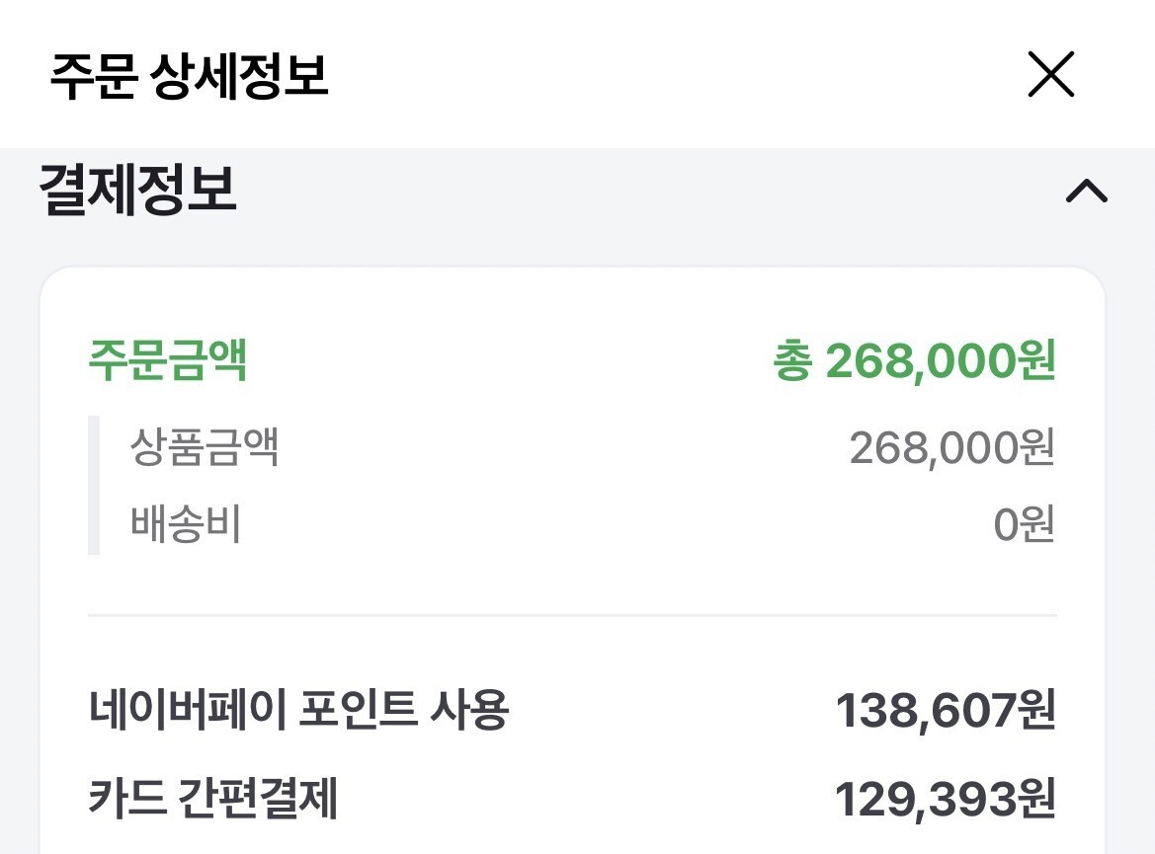The image size is (1155, 854).
Task: Click the 원 suffix of 총 268,000원
Action: (1035, 362)
